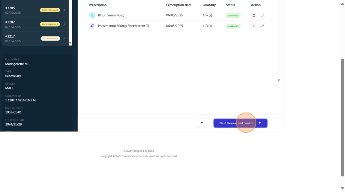This screenshot has height=192, width=345.
Task: Select the READY FOR INVOICE badge on #3285
Action: 50,10
